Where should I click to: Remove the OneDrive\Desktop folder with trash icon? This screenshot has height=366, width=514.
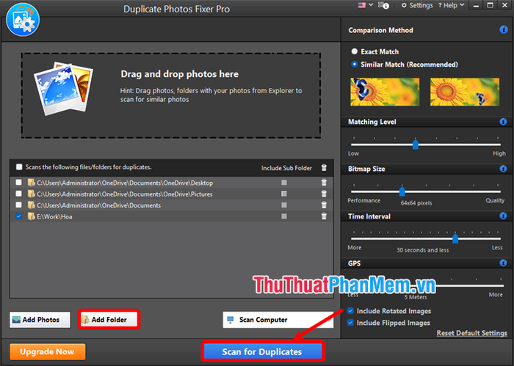[x=324, y=183]
